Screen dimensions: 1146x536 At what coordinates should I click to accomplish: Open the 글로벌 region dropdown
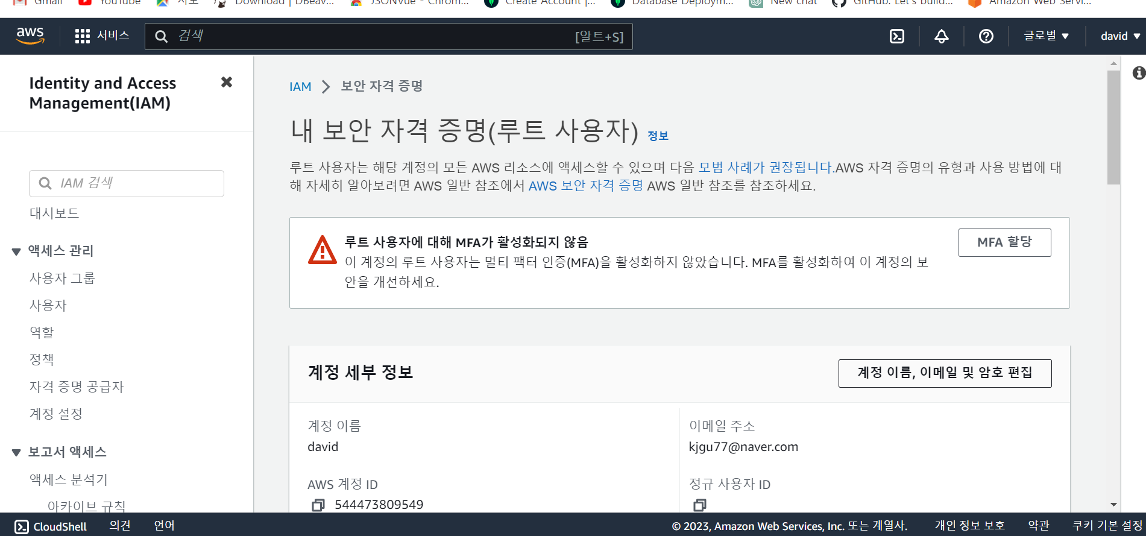tap(1047, 36)
